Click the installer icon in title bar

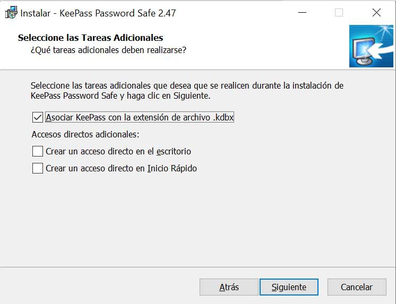click(10, 13)
